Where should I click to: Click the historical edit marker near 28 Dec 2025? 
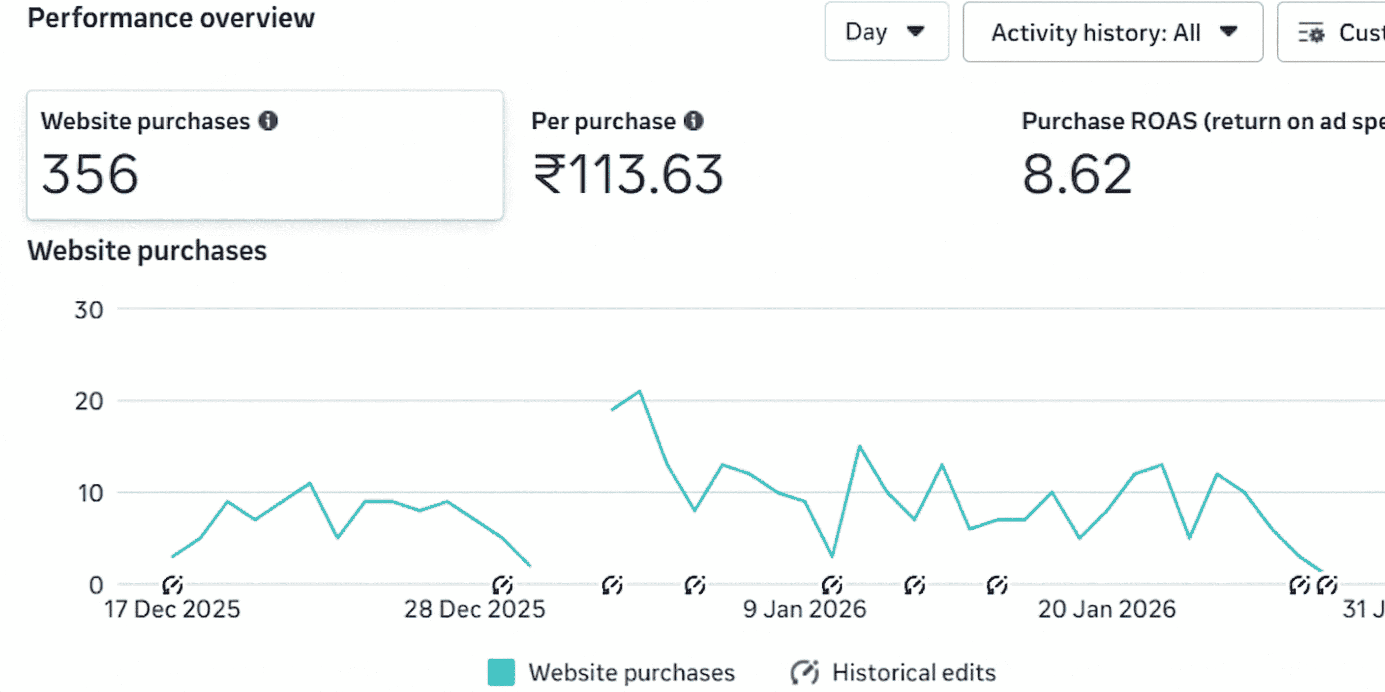coord(503,585)
